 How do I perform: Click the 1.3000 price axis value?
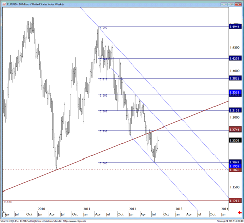coord(235,117)
